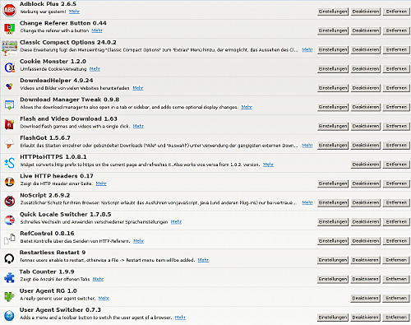411x325 pixels.
Task: Open the Mehr link for Classic Compact Options
Action: pyautogui.click(x=307, y=49)
